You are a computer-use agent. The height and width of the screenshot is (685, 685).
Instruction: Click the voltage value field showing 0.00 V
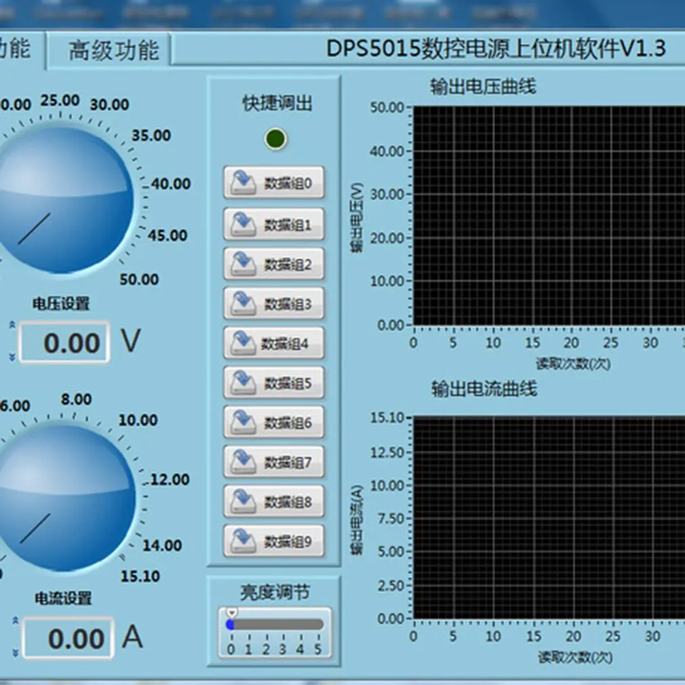pyautogui.click(x=64, y=342)
